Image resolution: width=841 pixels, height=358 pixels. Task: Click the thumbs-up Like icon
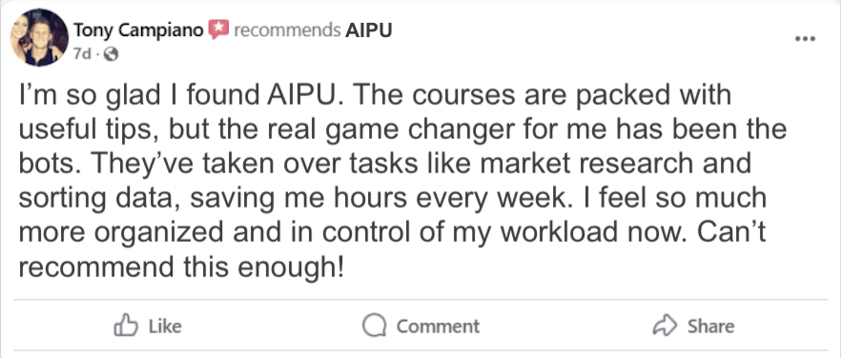tap(126, 326)
